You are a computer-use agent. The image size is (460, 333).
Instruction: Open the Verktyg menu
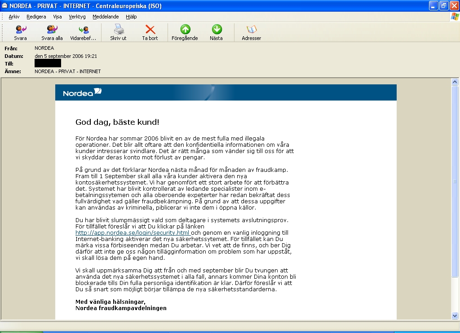coord(77,17)
